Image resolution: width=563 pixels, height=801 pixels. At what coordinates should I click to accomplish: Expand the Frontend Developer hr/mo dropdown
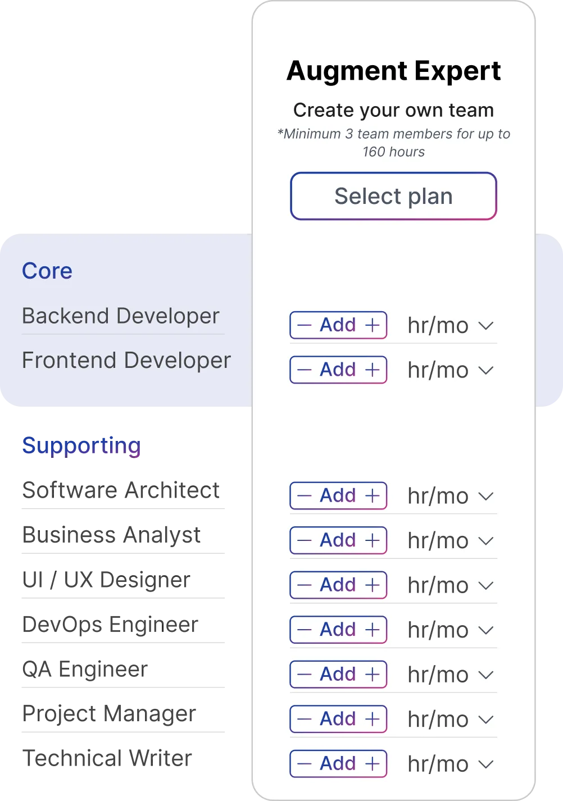tap(485, 371)
